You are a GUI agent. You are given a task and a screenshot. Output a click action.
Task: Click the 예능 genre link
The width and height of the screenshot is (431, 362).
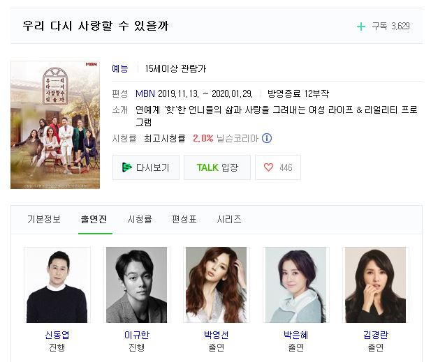[120, 68]
